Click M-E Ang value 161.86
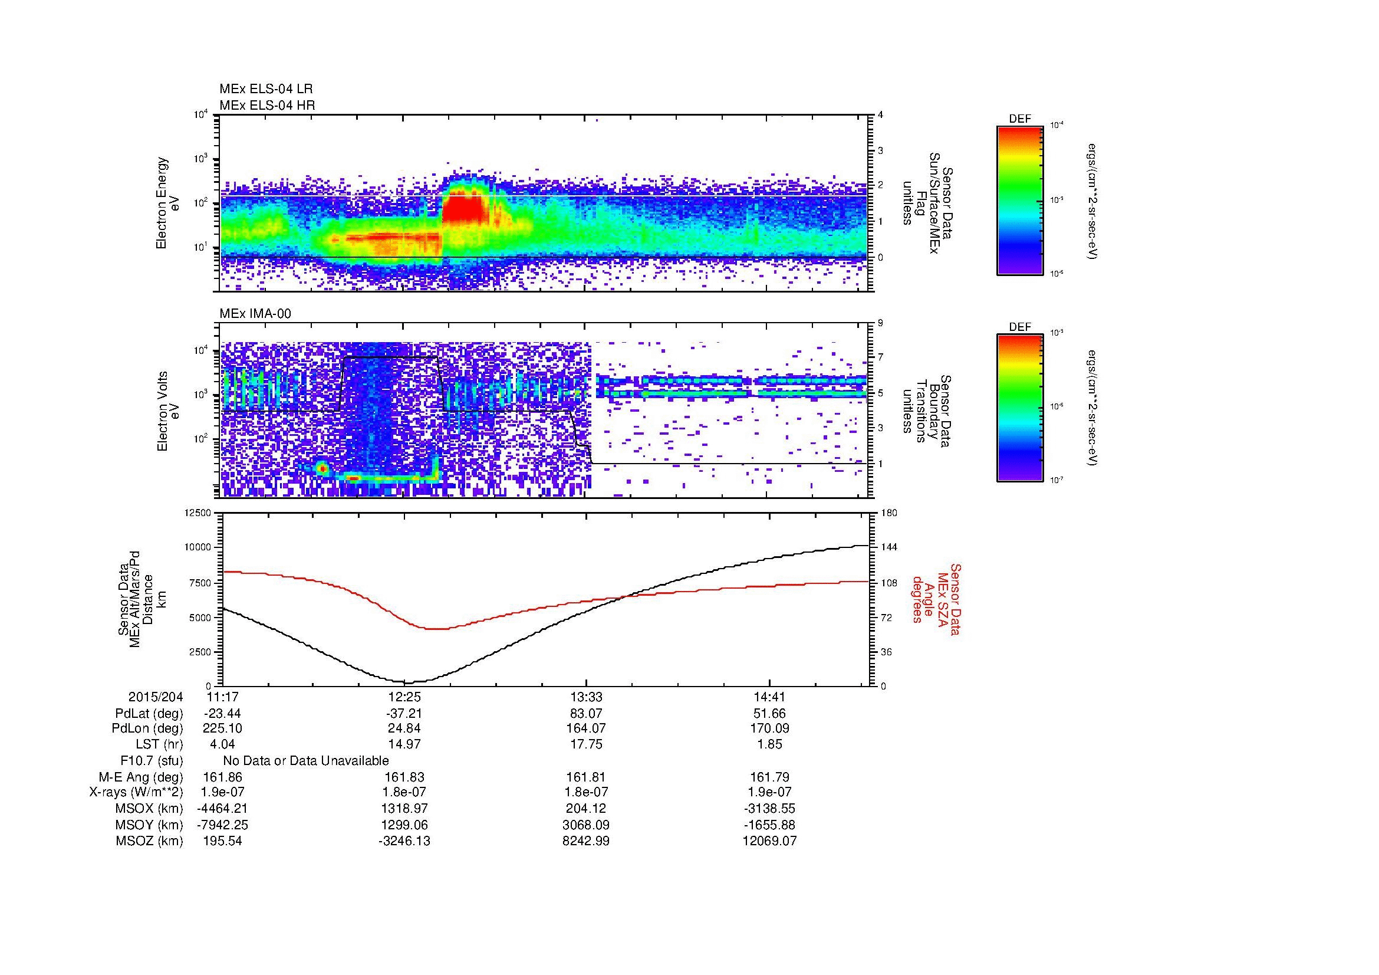This screenshot has width=1379, height=975. (x=222, y=777)
